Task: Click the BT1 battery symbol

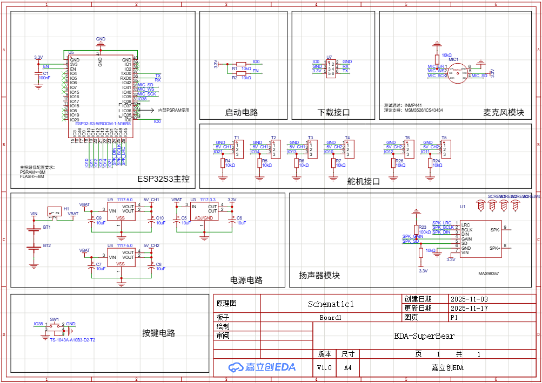Action: [35, 228]
